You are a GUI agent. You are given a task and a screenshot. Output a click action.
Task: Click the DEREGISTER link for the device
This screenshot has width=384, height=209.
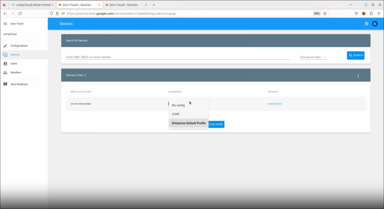(275, 104)
